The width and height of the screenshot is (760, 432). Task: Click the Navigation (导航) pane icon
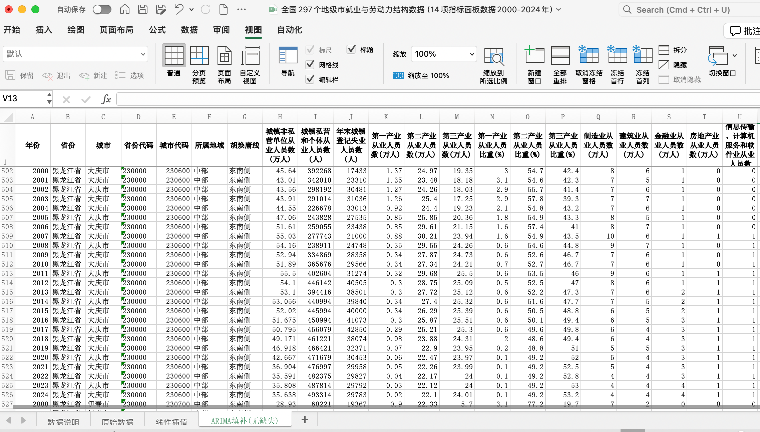pos(288,56)
